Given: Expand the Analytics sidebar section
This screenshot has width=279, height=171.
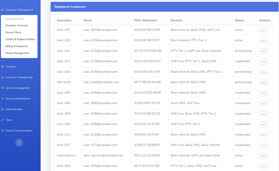Looking at the screenshot, I should (x=11, y=67).
